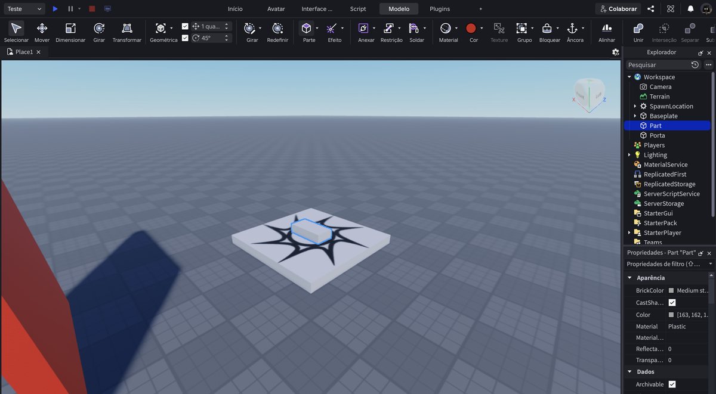The width and height of the screenshot is (716, 394).
Task: Open notifications with the bell icon
Action: pyautogui.click(x=690, y=9)
